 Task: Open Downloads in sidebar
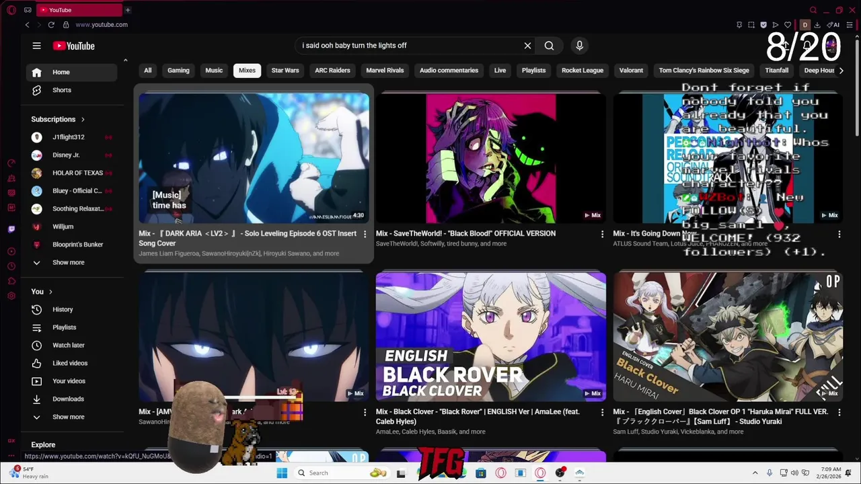(x=72, y=399)
